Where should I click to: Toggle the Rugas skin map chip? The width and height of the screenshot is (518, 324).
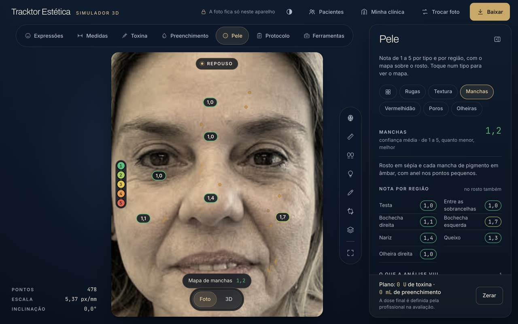(x=412, y=92)
